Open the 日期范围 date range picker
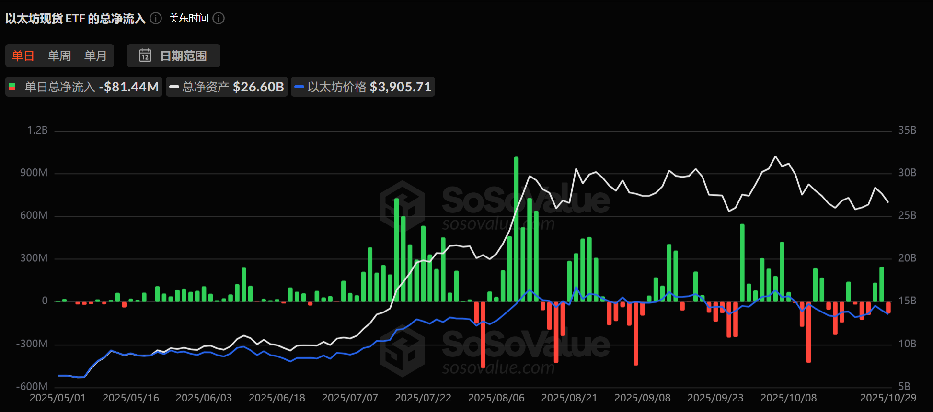The height and width of the screenshot is (412, 933). [x=173, y=56]
